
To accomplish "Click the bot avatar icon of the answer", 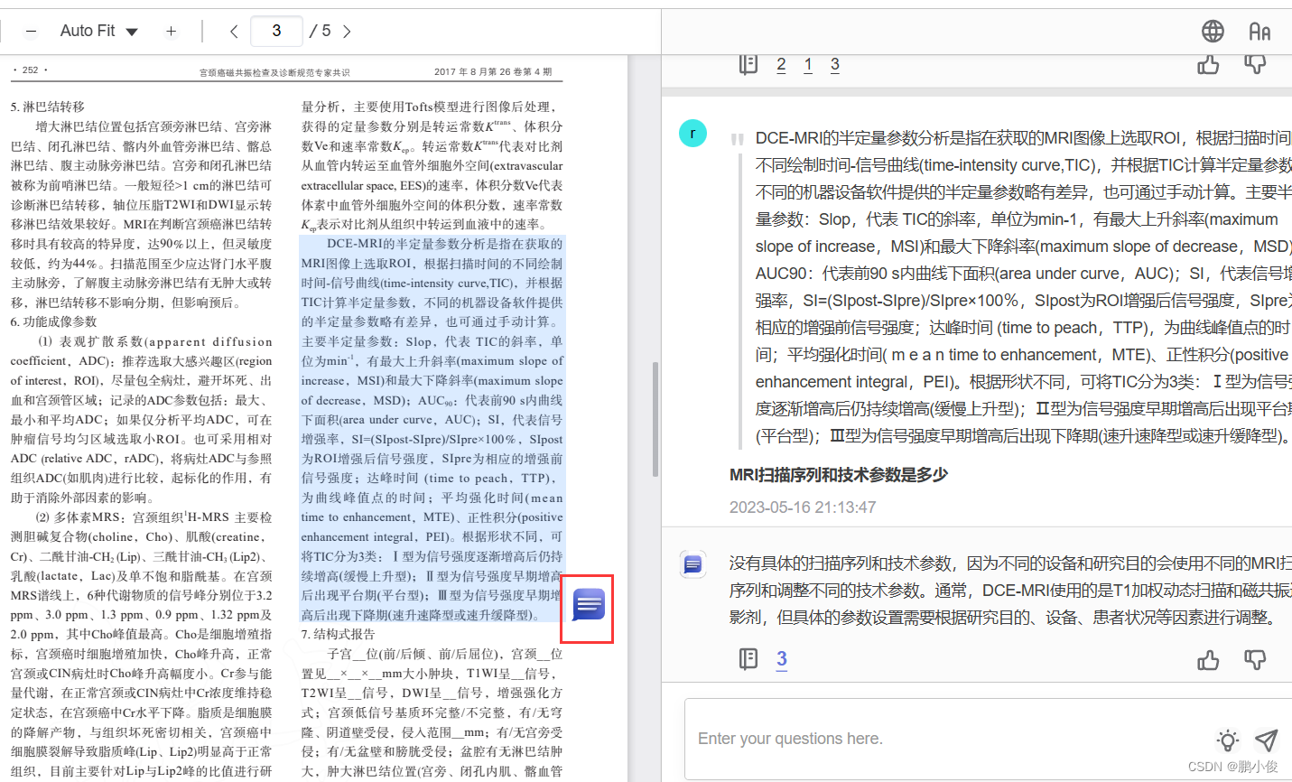I will point(692,564).
